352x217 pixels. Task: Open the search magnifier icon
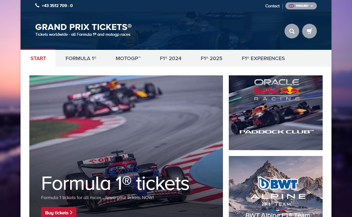coord(292,31)
